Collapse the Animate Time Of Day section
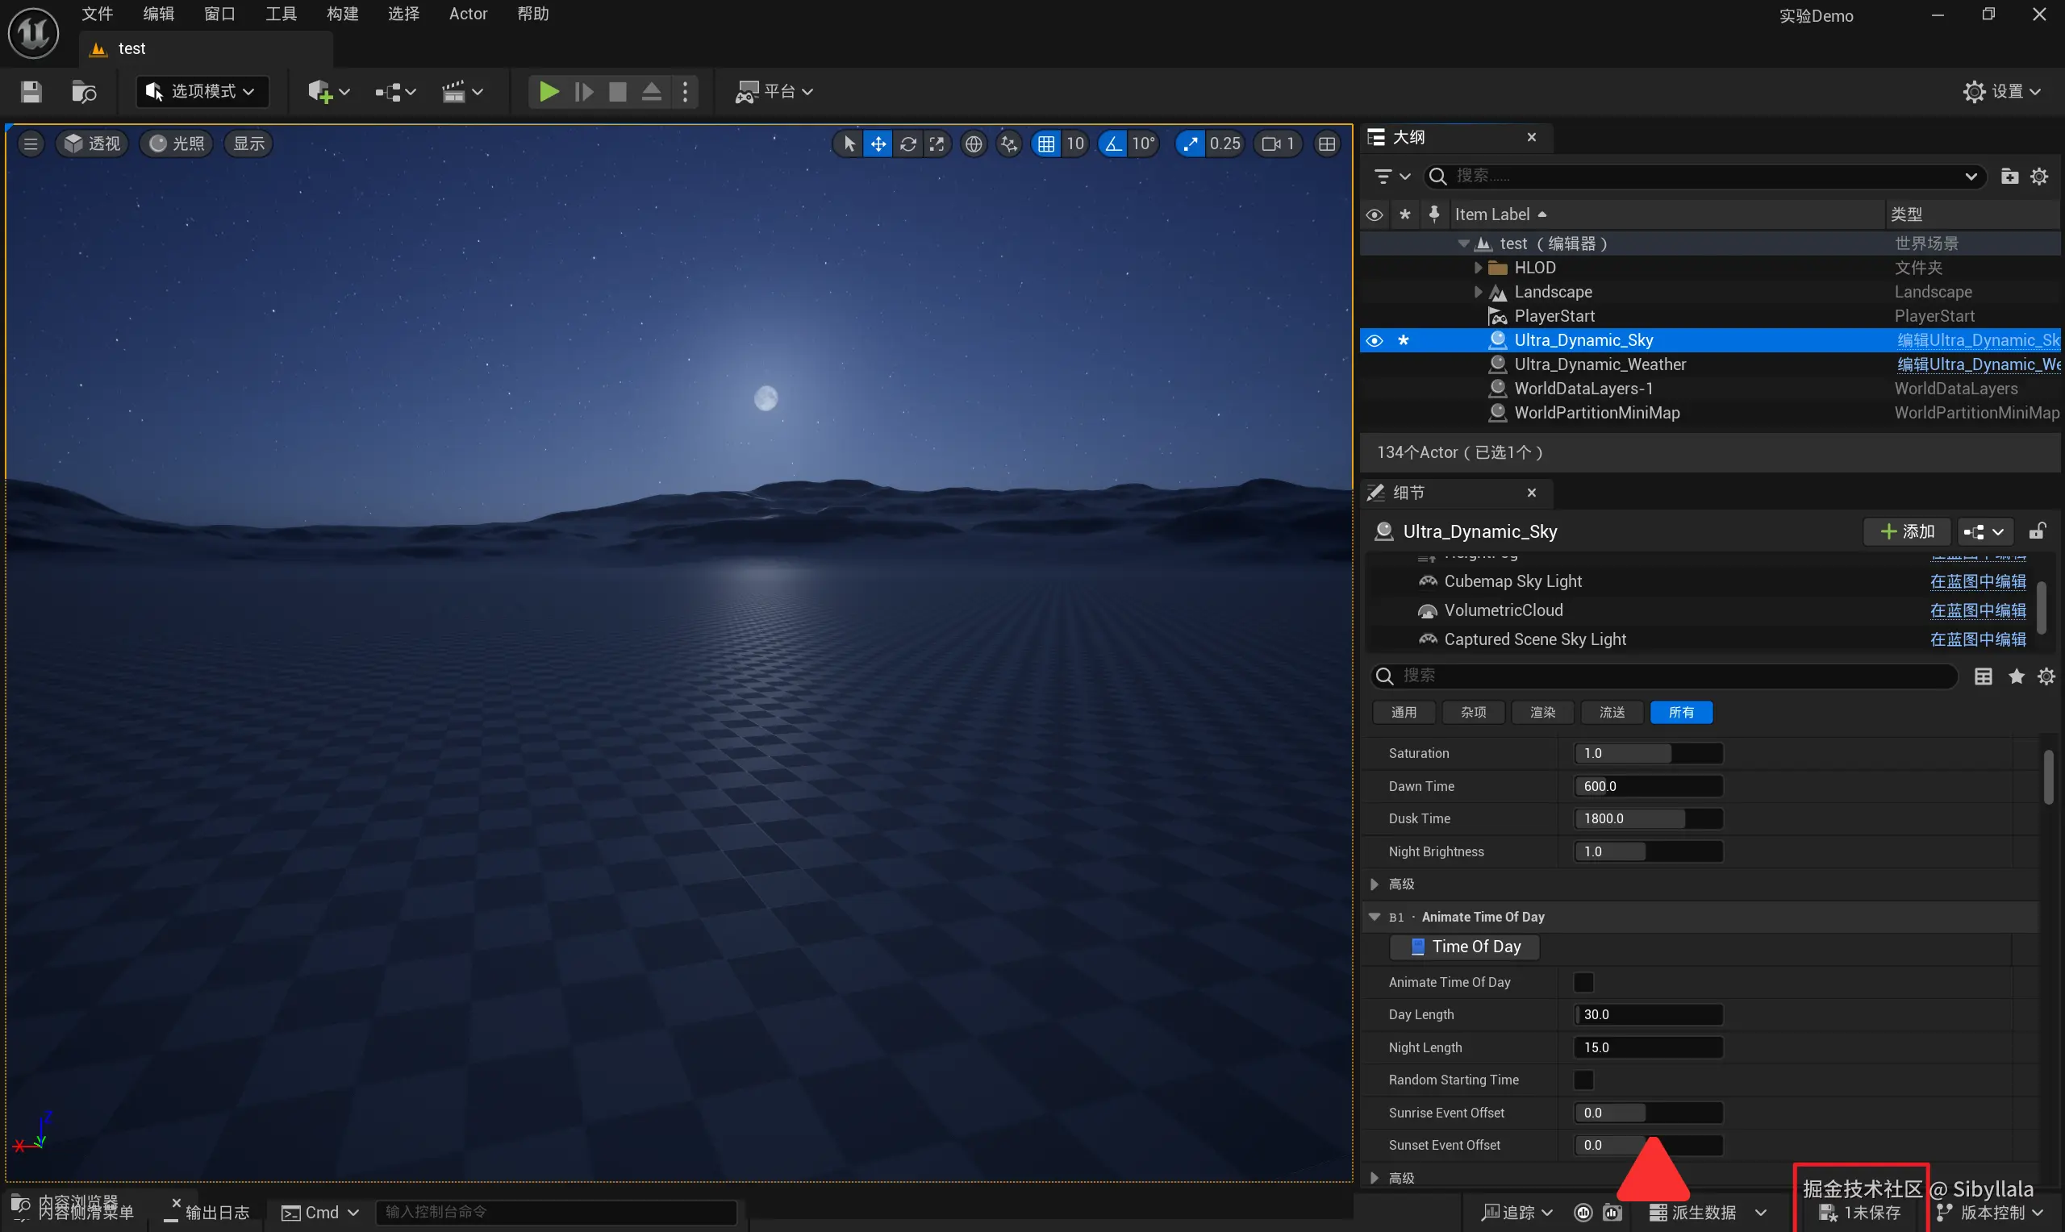Viewport: 2065px width, 1232px height. pyautogui.click(x=1375, y=917)
